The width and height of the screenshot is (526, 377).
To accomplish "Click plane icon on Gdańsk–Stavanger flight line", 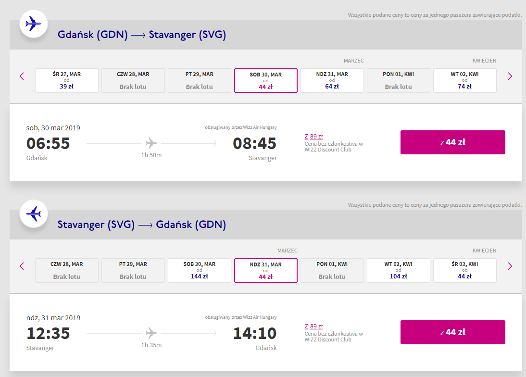I will 151,143.
